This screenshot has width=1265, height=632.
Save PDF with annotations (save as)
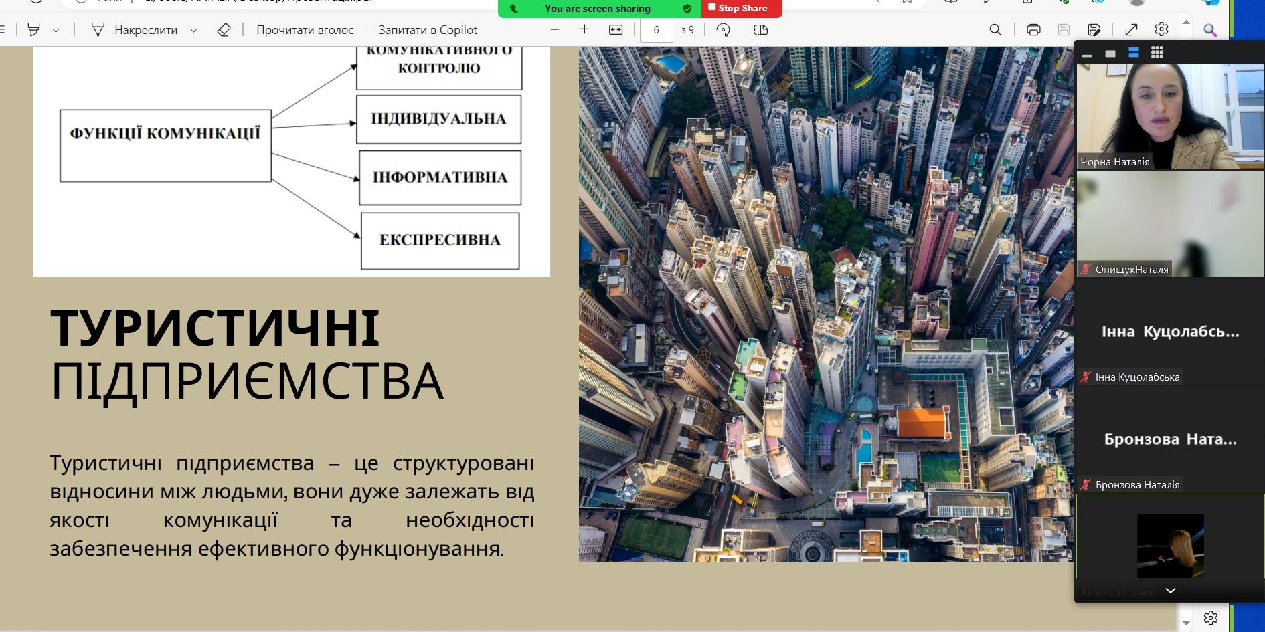(1094, 29)
